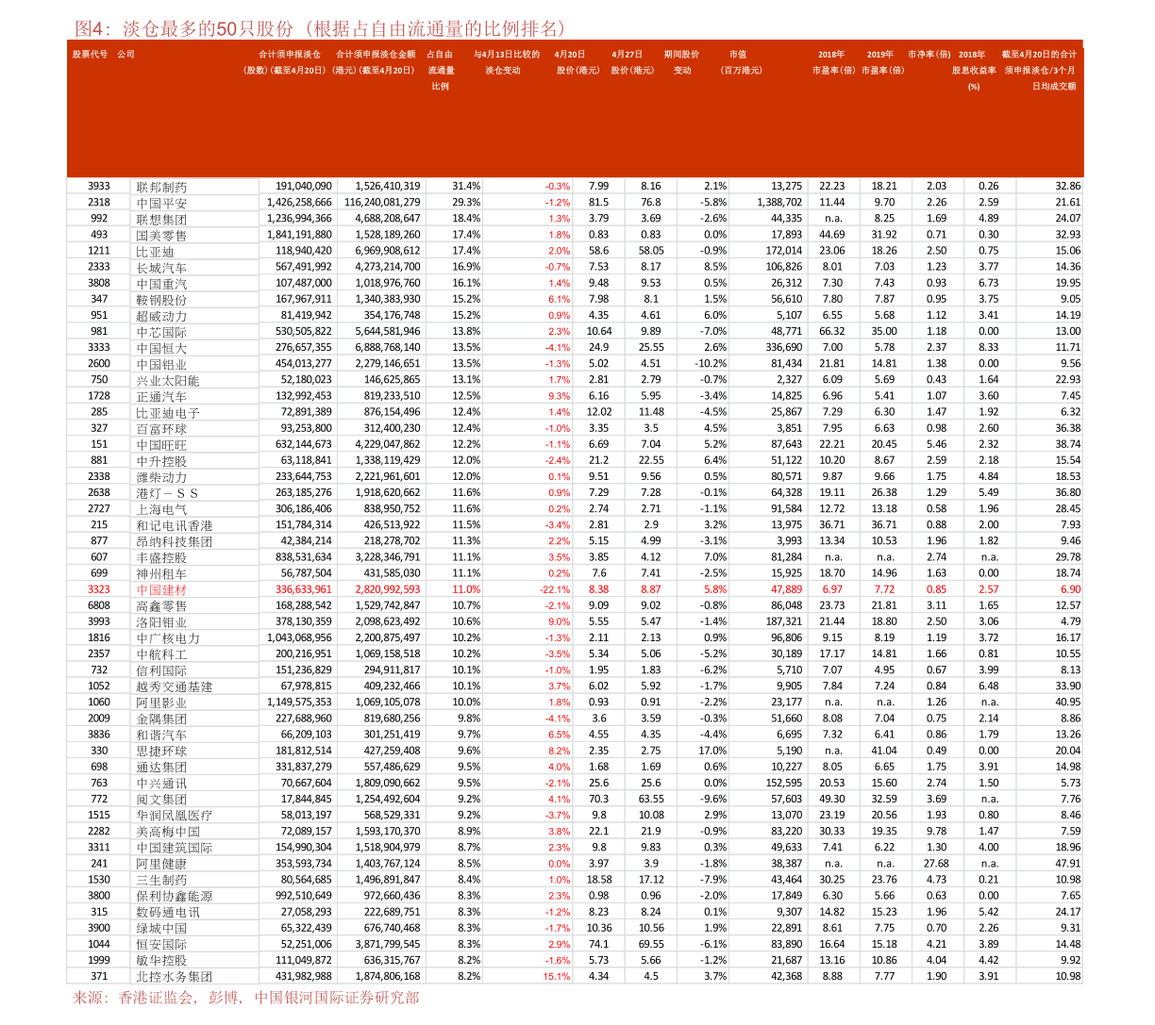Click company 中航科工
Viewport: 1155px width, 1025px height.
pos(161,654)
